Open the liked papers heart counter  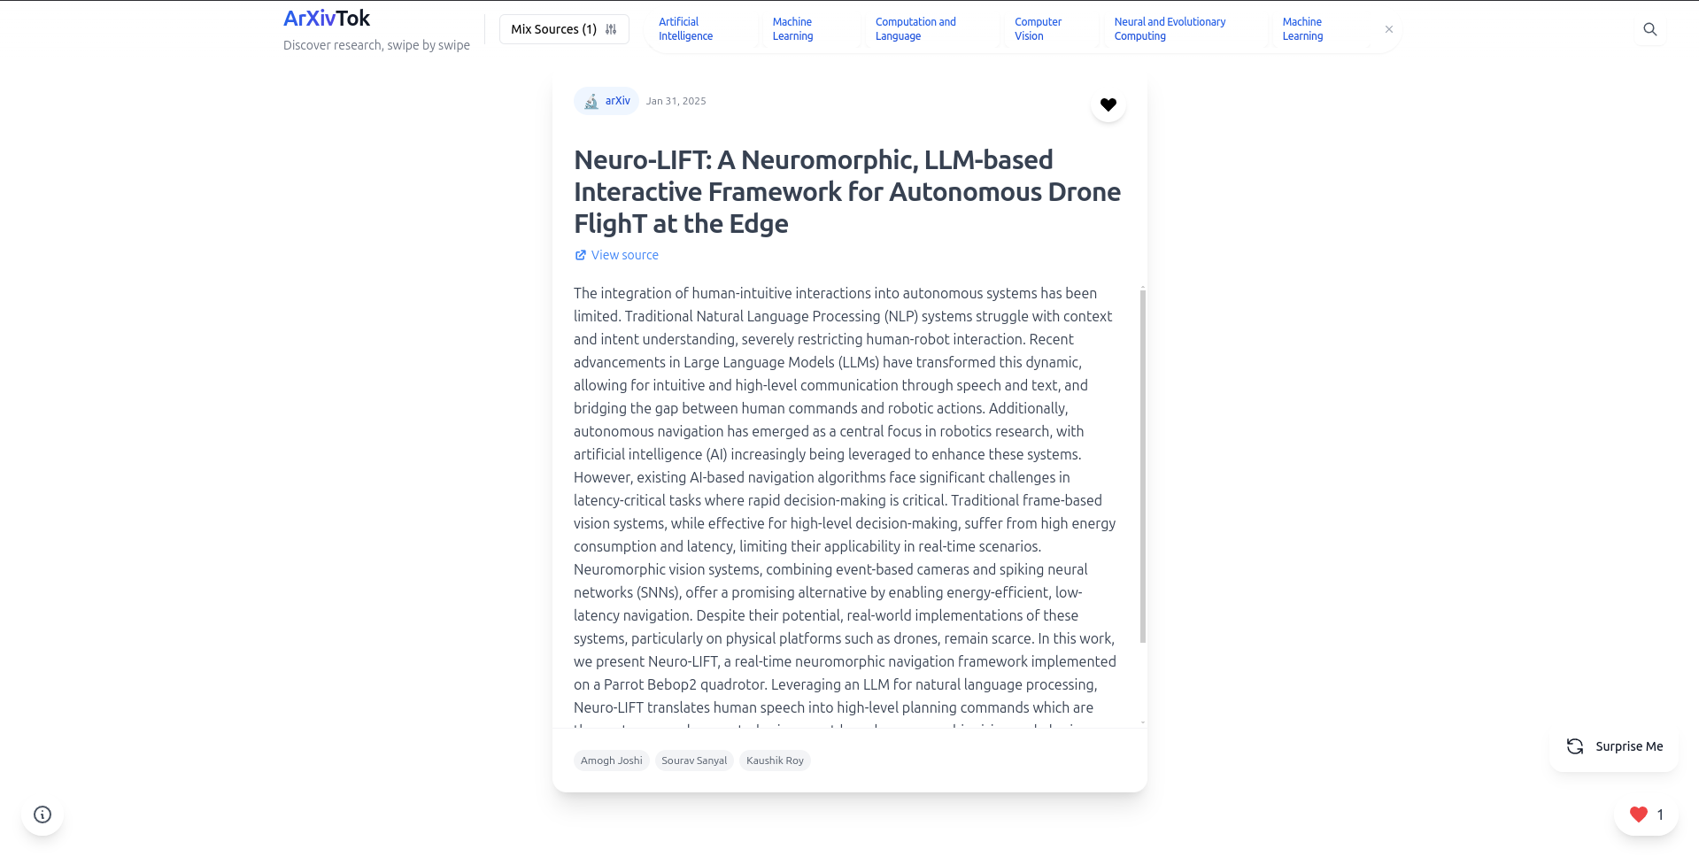pyautogui.click(x=1646, y=815)
